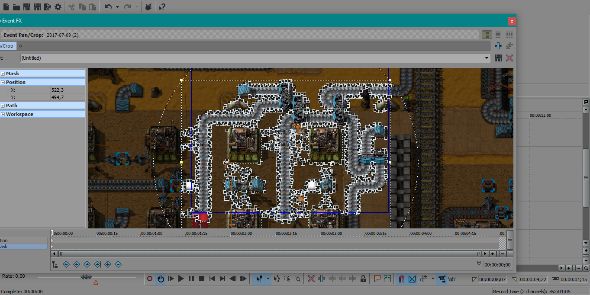This screenshot has height=295, width=590.
Task: Click the Position Y value 494,7
Action: (x=57, y=97)
